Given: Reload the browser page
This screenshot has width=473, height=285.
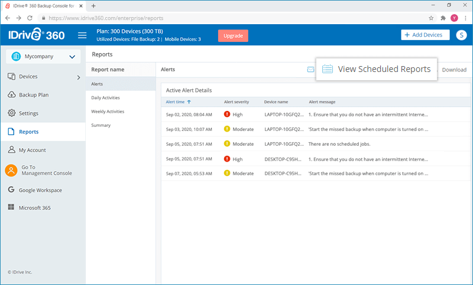Looking at the screenshot, I should [x=30, y=18].
